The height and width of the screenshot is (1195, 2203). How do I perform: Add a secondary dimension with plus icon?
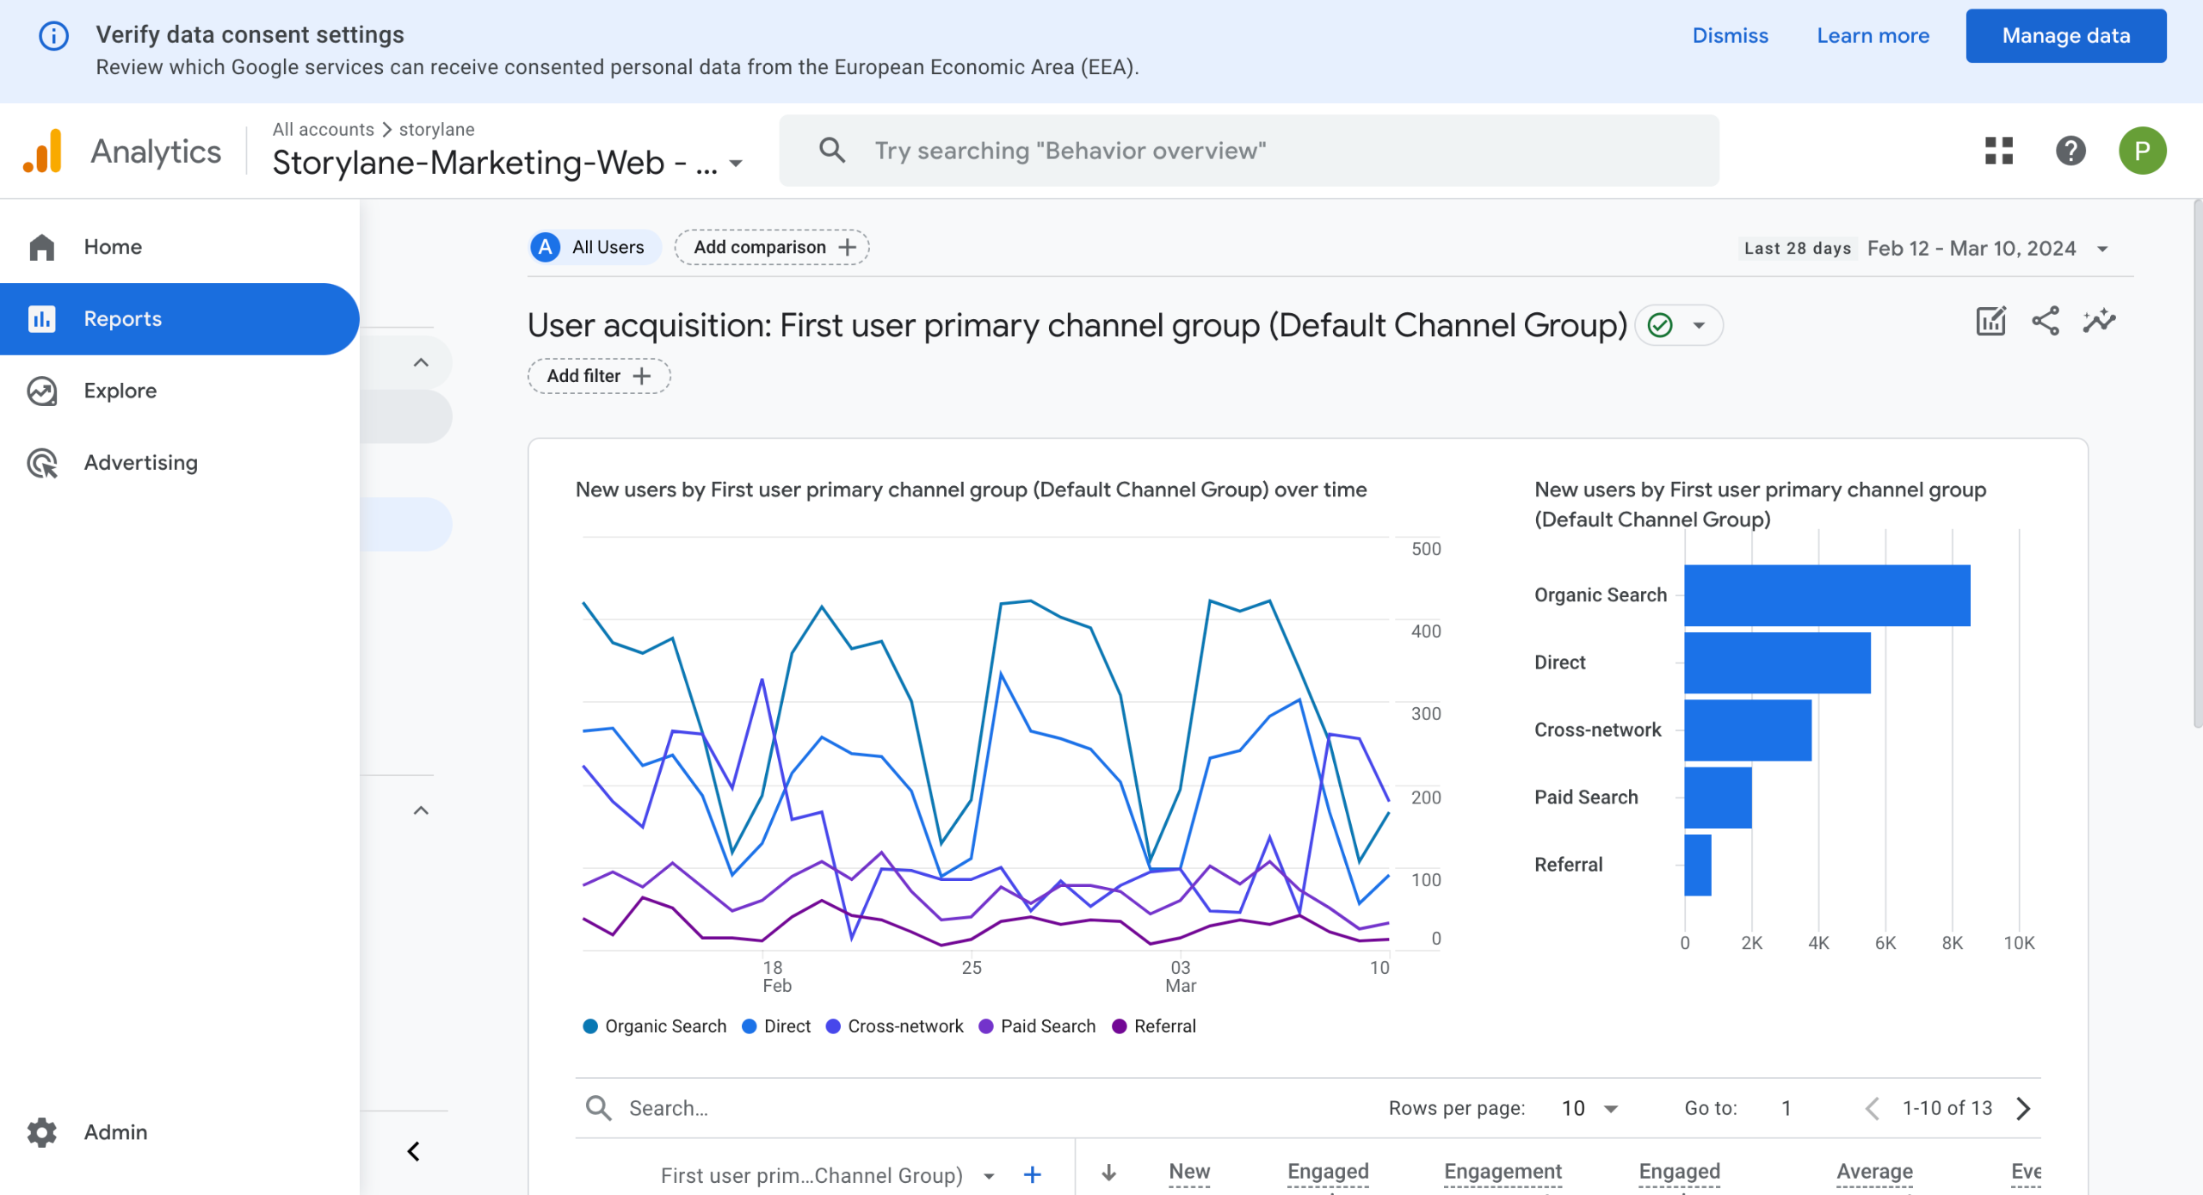click(1033, 1174)
